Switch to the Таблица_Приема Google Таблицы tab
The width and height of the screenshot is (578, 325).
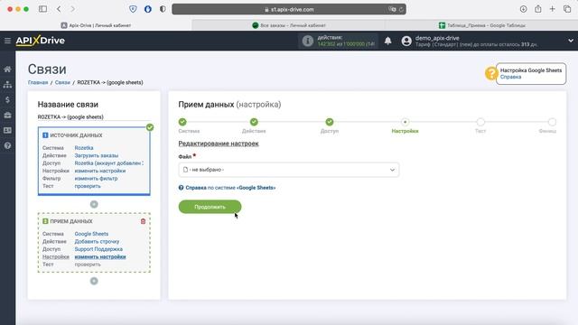tap(481, 25)
